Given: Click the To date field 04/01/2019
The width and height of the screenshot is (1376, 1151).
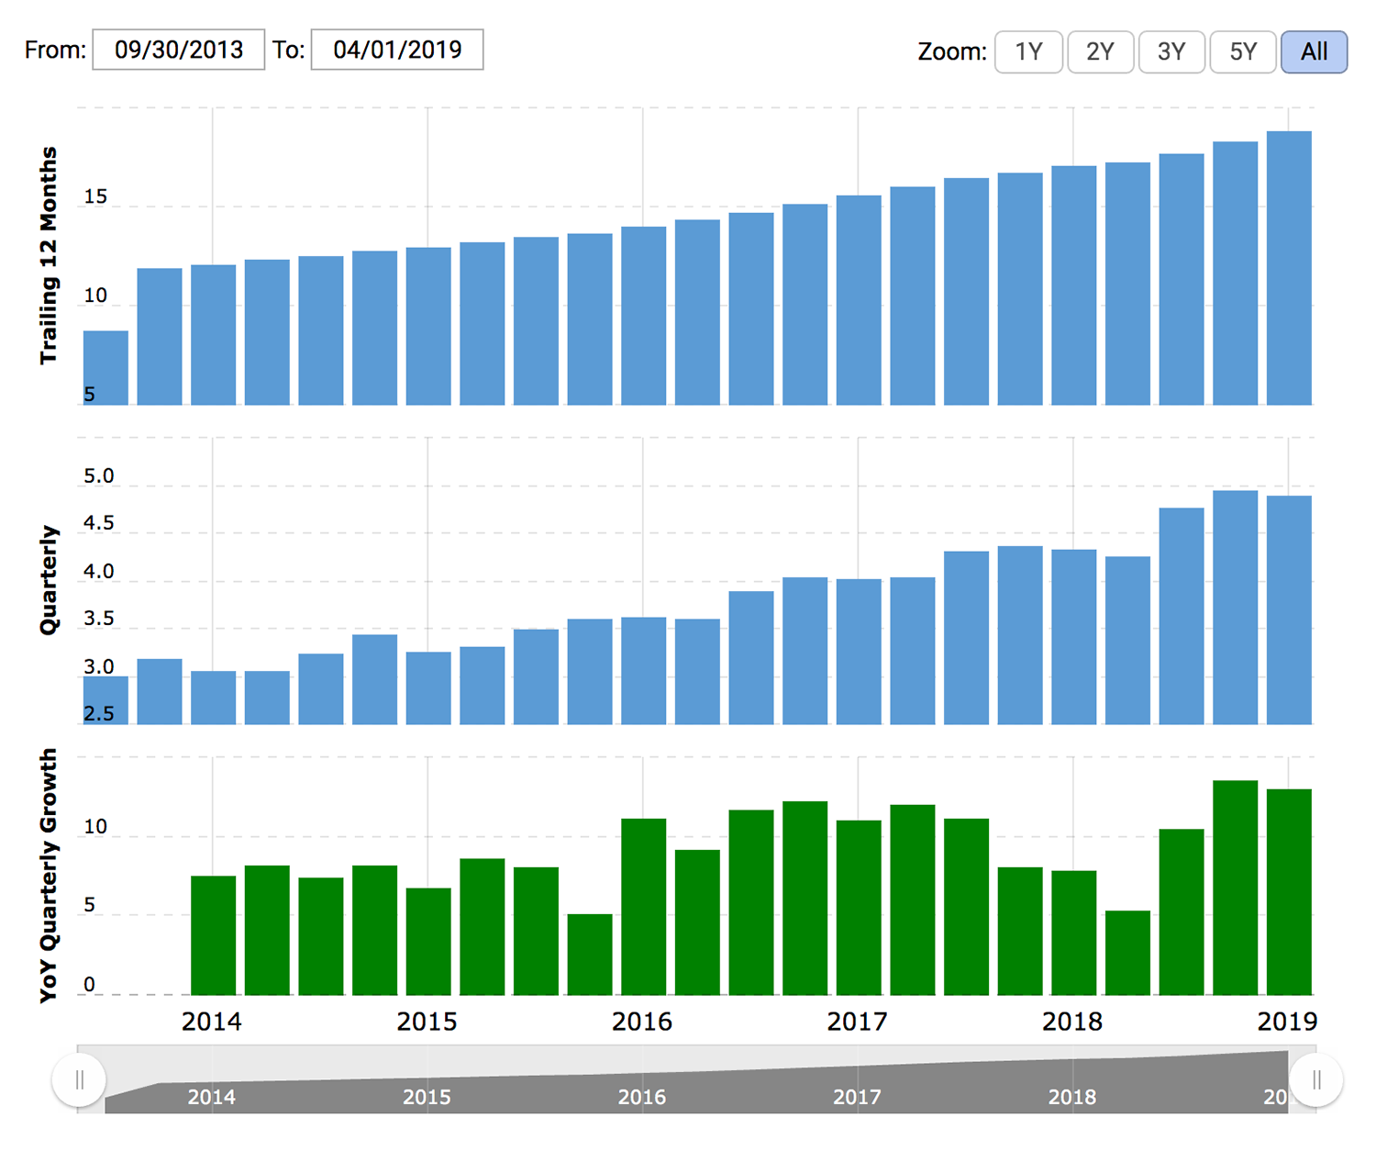Looking at the screenshot, I should 397,50.
